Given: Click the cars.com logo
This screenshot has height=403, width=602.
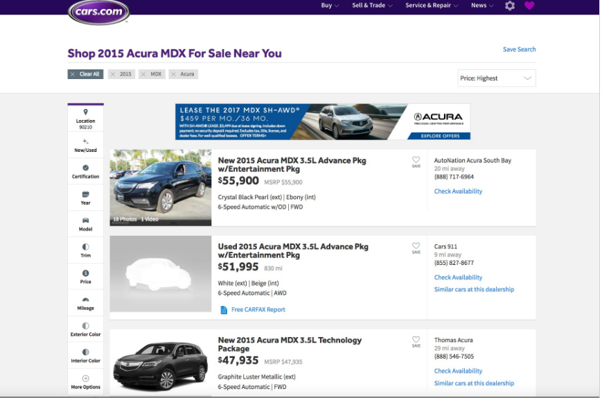Looking at the screenshot, I should [x=98, y=12].
